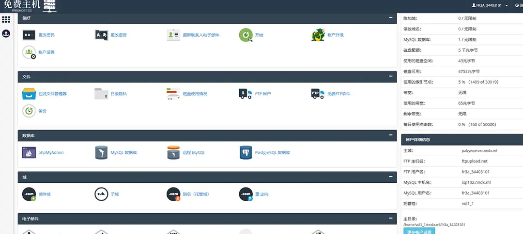Open 在线文件管理器 file manager icon
The height and width of the screenshot is (234, 523).
pos(29,94)
